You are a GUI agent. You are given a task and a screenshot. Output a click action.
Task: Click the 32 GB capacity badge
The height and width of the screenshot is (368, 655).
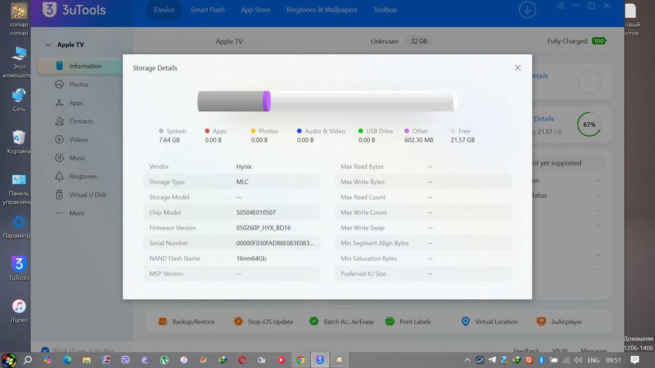[x=419, y=41]
